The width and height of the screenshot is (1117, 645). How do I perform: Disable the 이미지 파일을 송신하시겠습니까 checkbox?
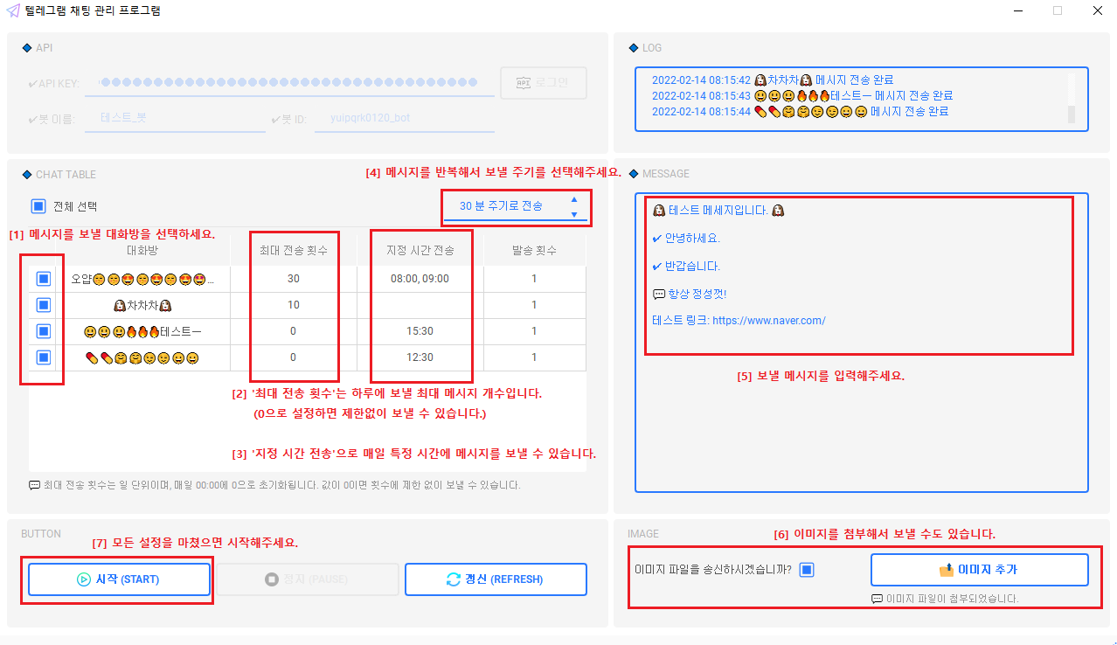(806, 569)
